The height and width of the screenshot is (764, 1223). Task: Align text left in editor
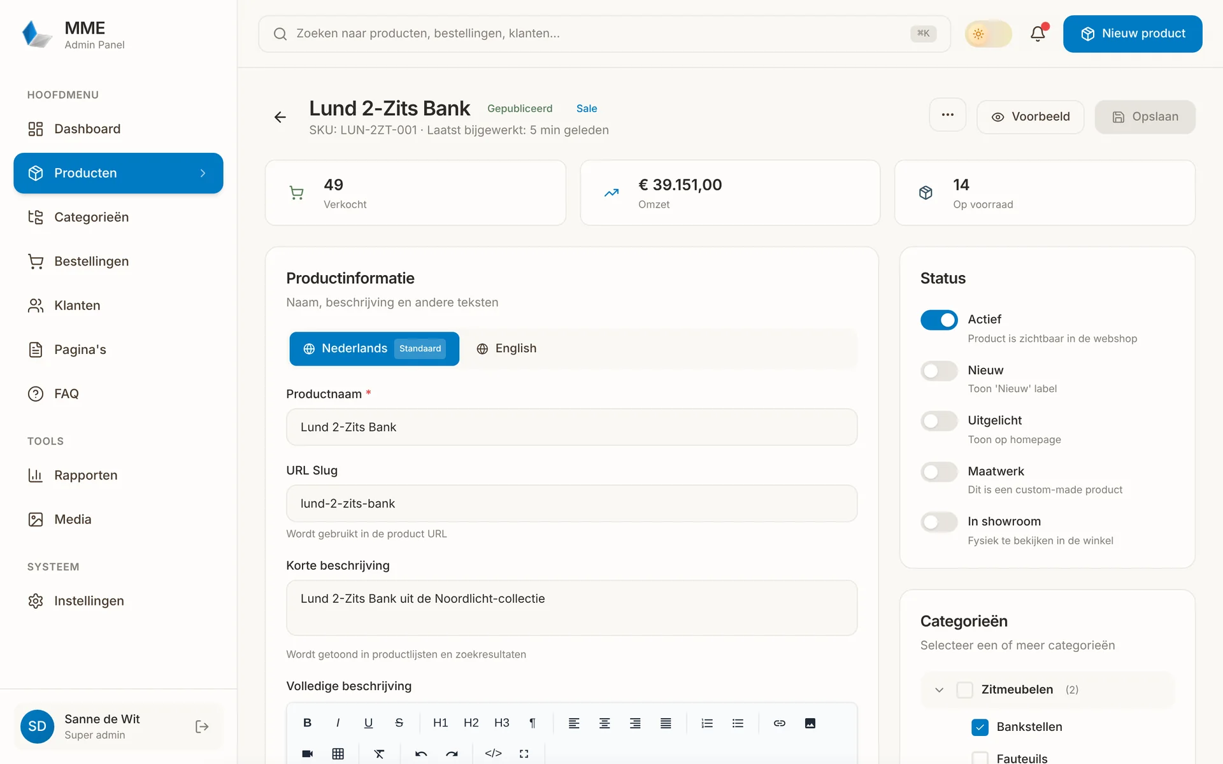coord(574,723)
